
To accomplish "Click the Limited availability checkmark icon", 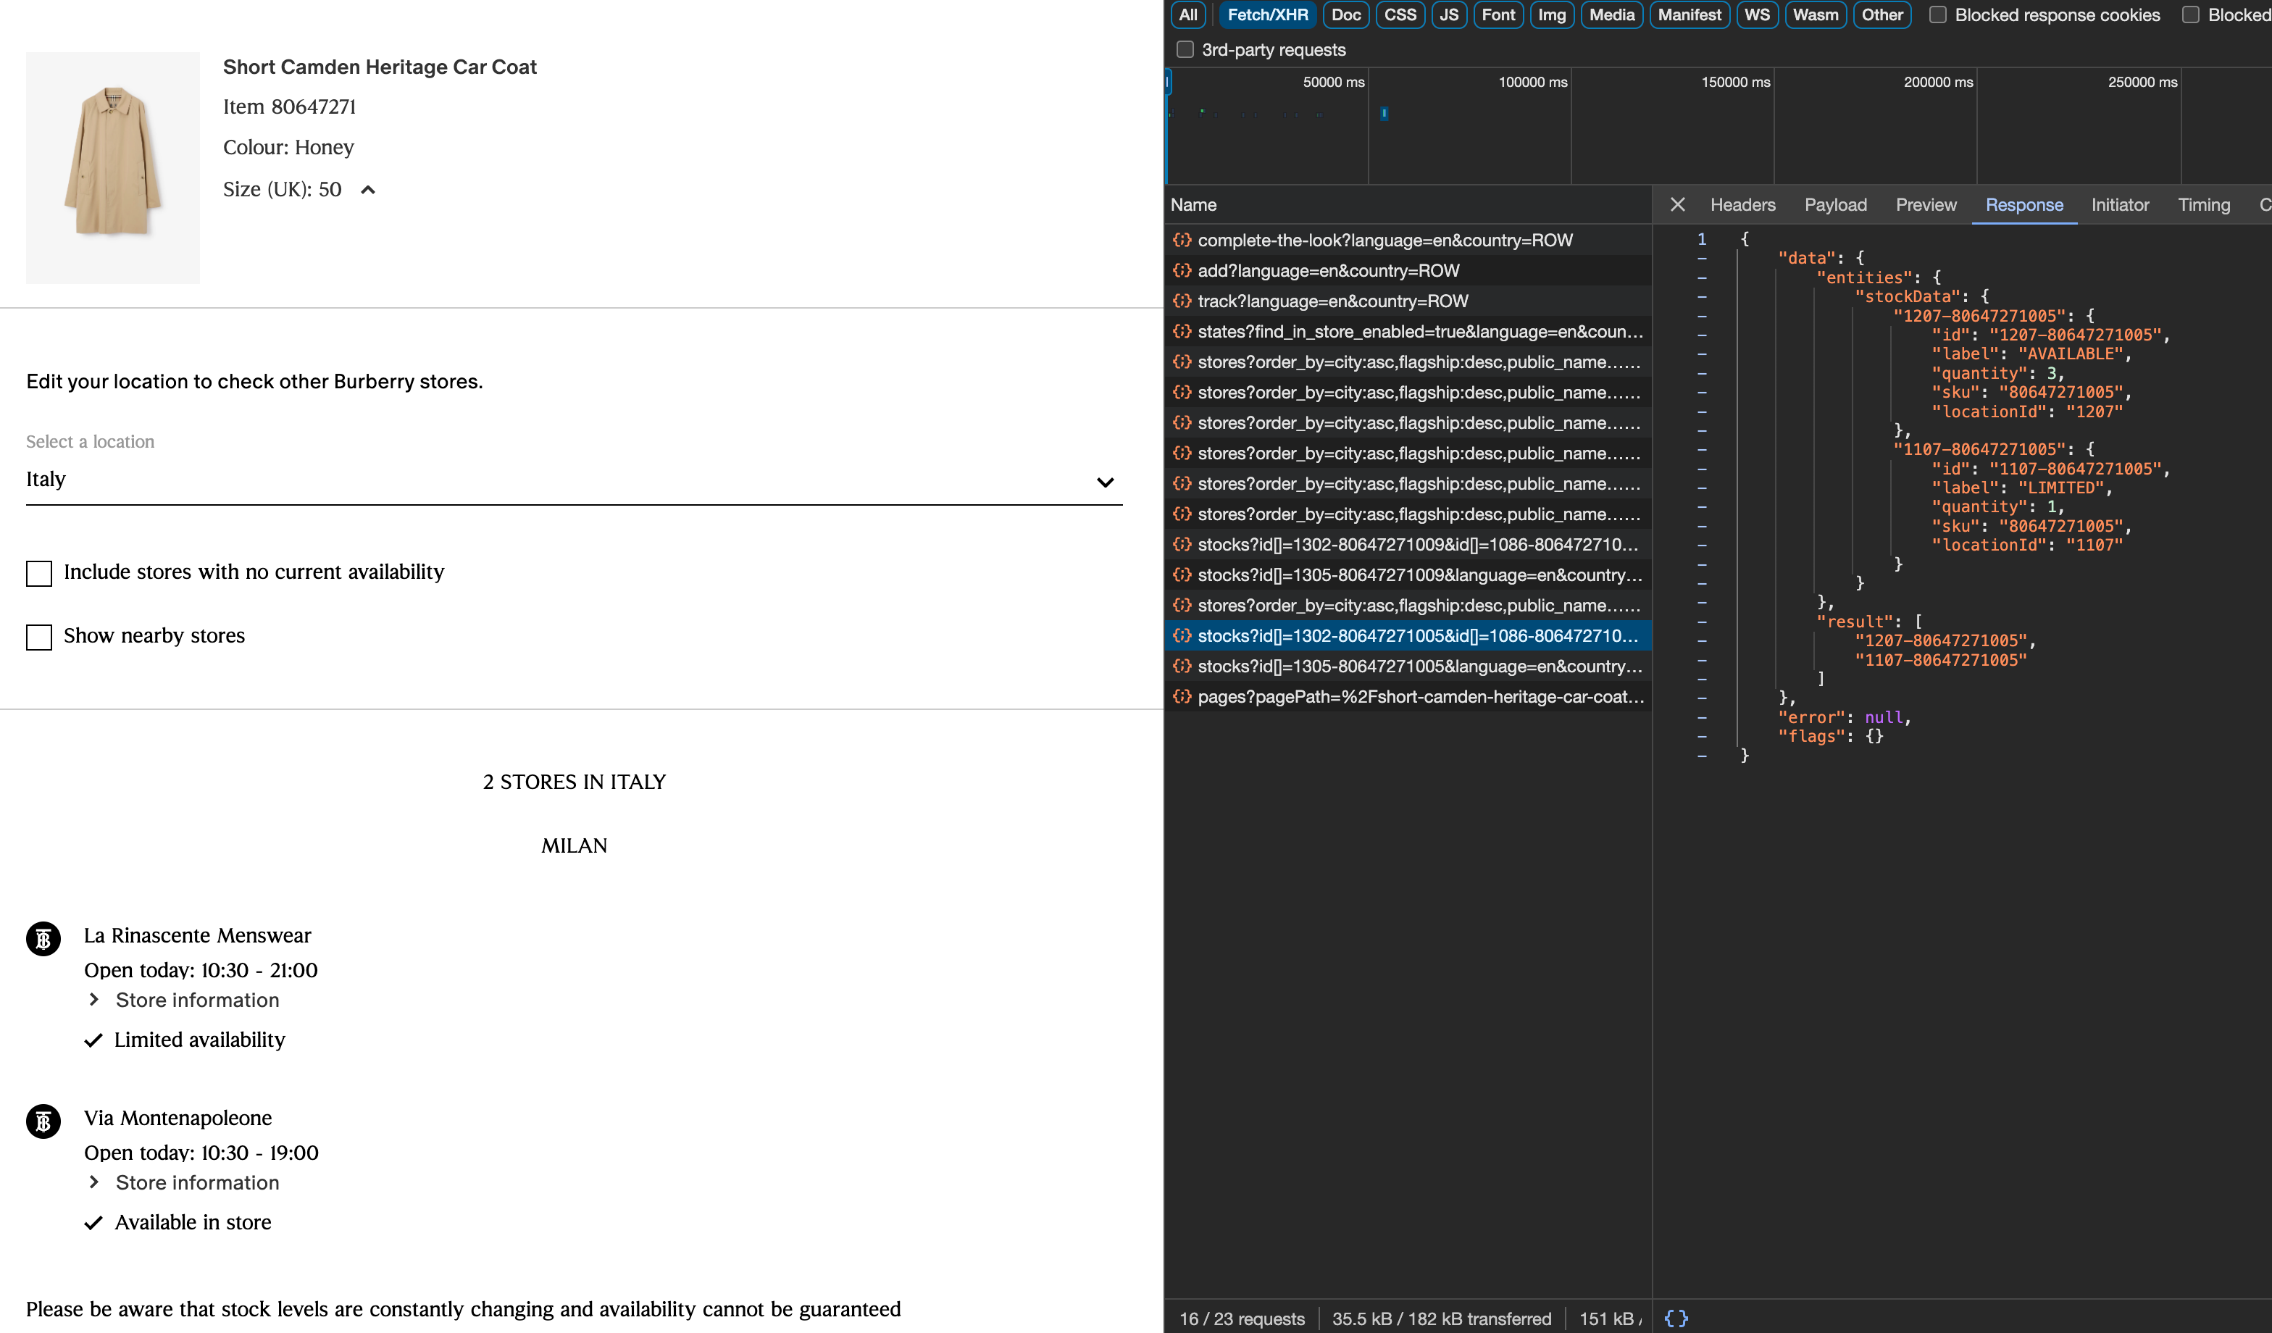I will (x=93, y=1040).
